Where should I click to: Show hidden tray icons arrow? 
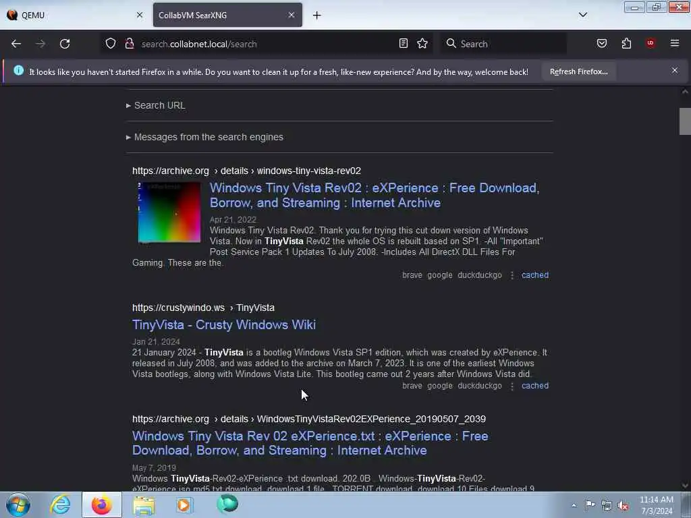574,505
